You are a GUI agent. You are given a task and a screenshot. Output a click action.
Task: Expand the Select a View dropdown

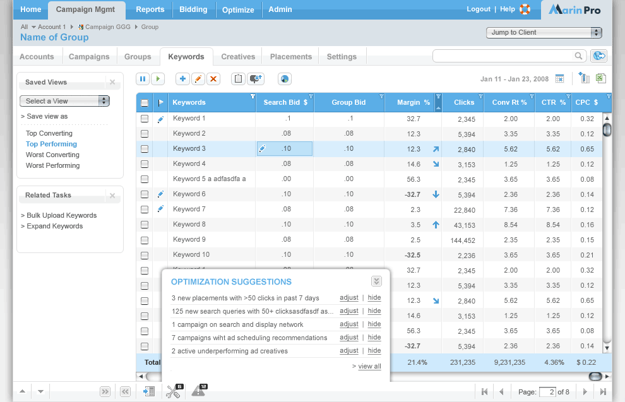pos(64,101)
